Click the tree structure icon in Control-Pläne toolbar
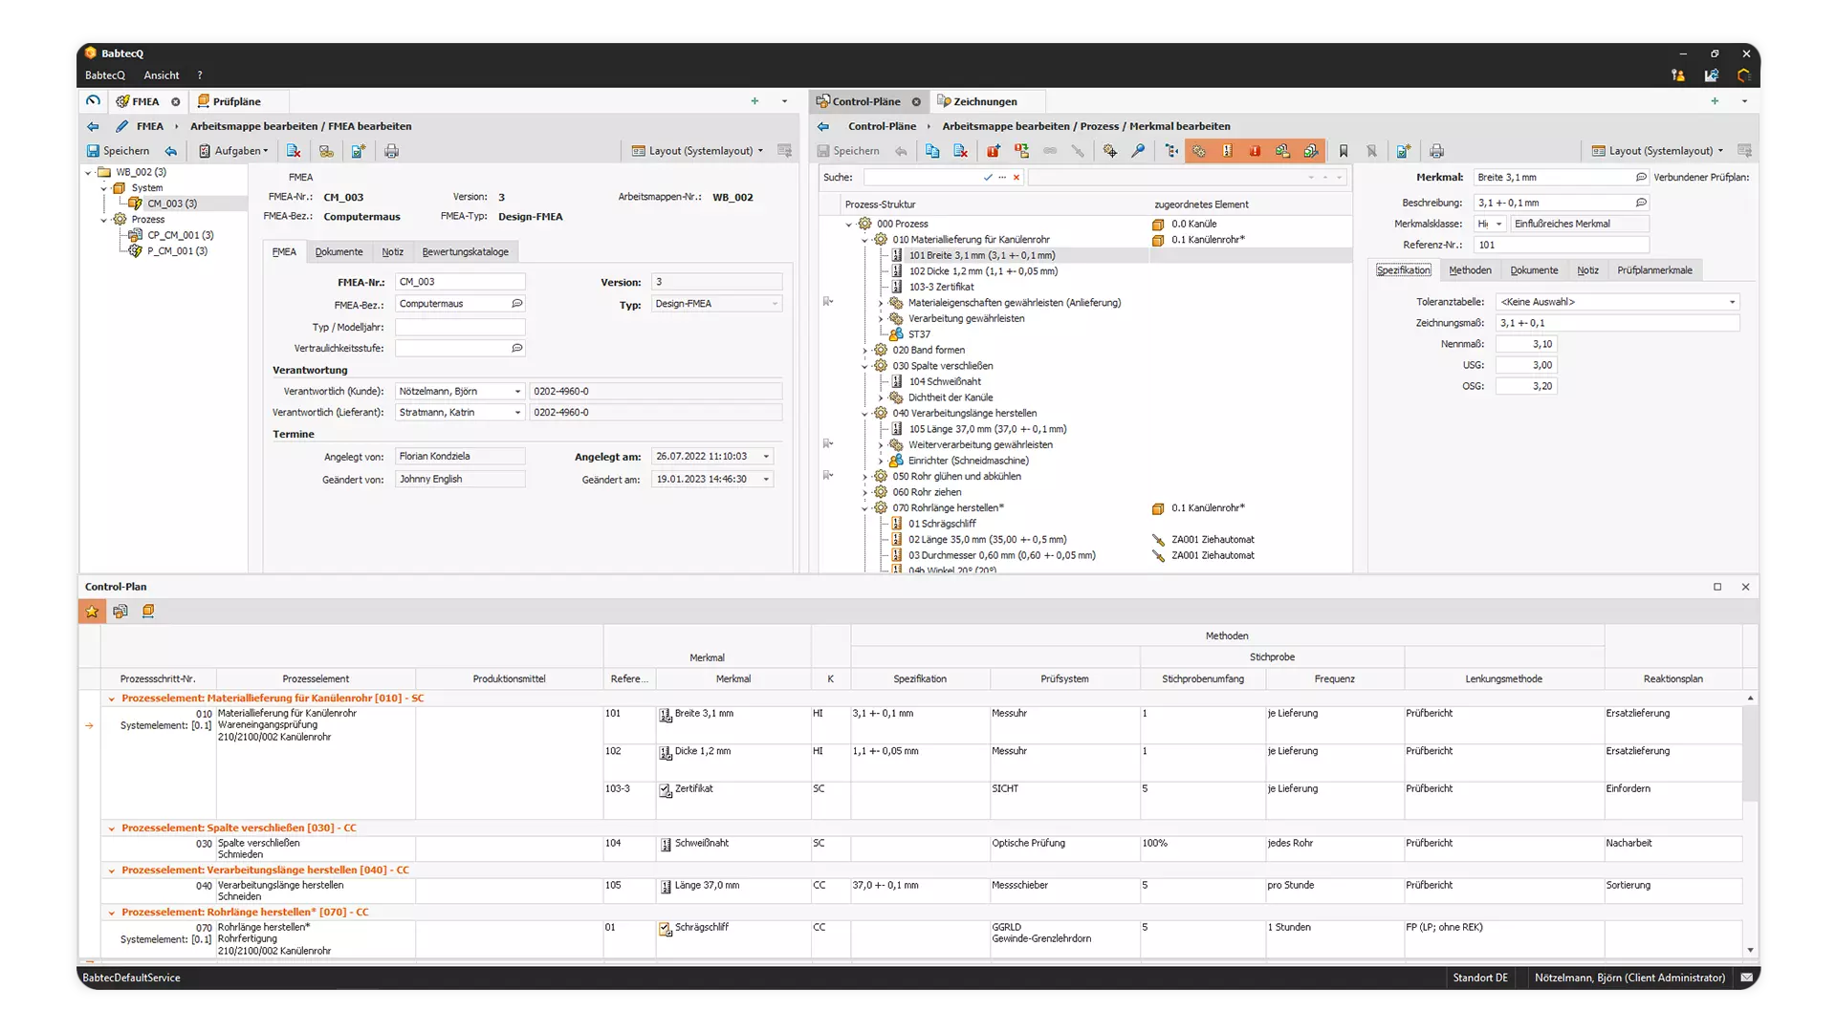This screenshot has height=1032, width=1836. (1171, 151)
